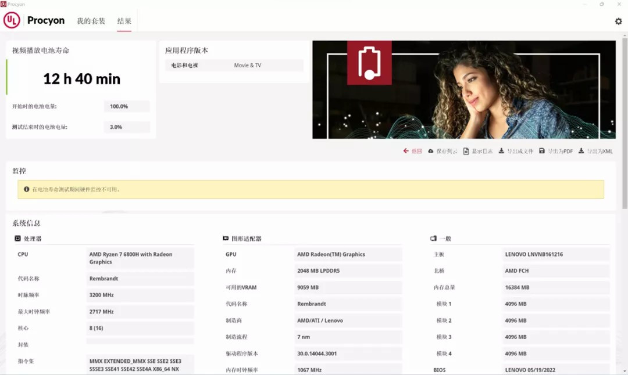Select the AMD Radeon(TM) Graphics GPU value

348,254
